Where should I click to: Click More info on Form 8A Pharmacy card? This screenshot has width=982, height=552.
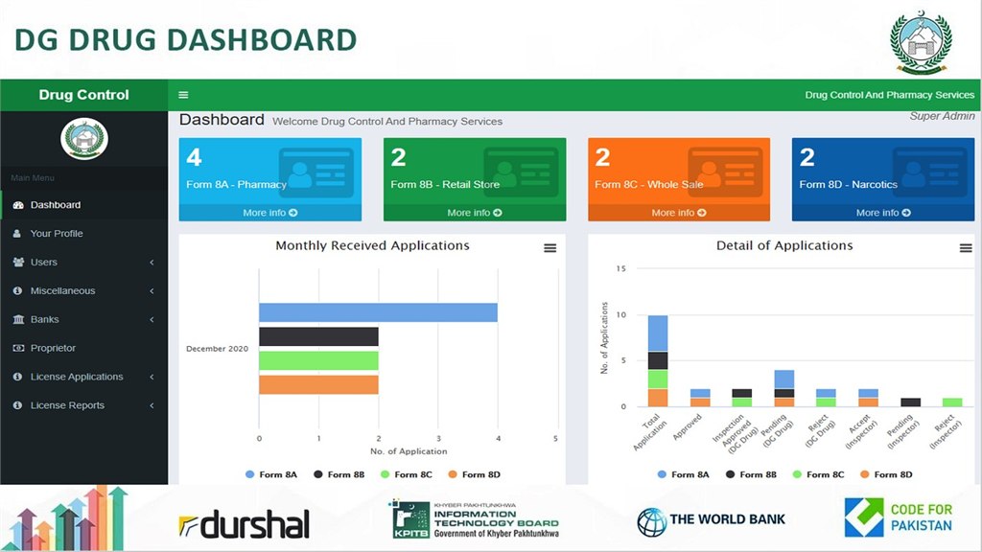click(x=270, y=213)
